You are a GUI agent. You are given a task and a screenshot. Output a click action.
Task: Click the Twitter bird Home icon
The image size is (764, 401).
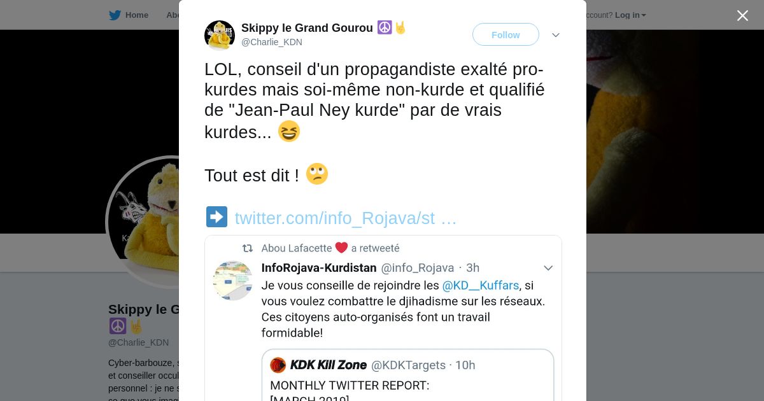pyautogui.click(x=115, y=15)
